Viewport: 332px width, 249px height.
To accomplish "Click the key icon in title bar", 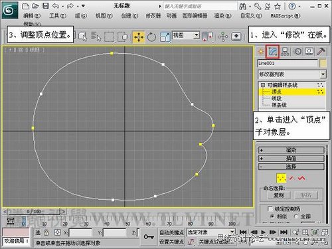I will click(258, 6).
